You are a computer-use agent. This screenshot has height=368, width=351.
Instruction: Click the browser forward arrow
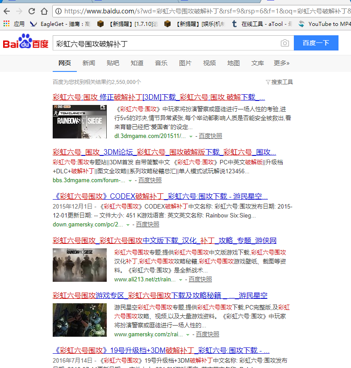click(19, 11)
